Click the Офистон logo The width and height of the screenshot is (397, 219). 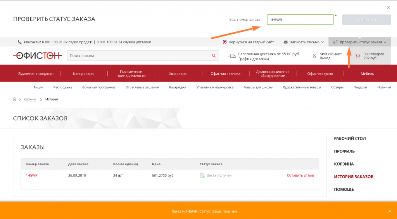tap(37, 56)
